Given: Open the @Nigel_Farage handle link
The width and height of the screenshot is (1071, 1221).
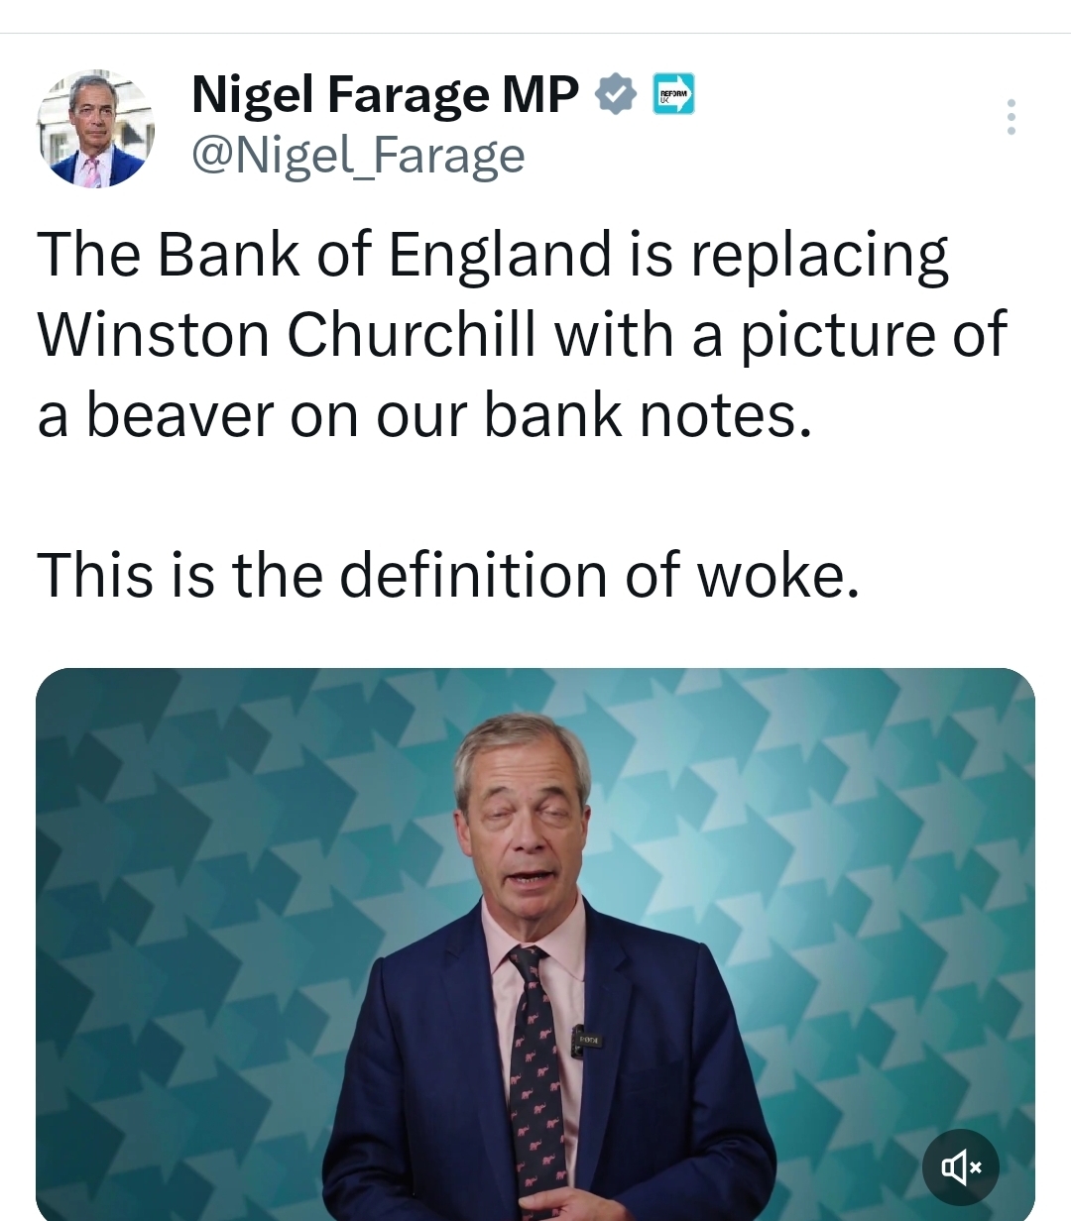Looking at the screenshot, I should [357, 155].
